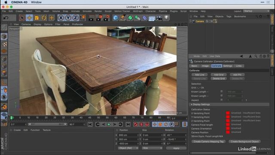The width and height of the screenshot is (275, 155).
Task: Click the Undo arrow icon
Action: (x=6, y=18)
